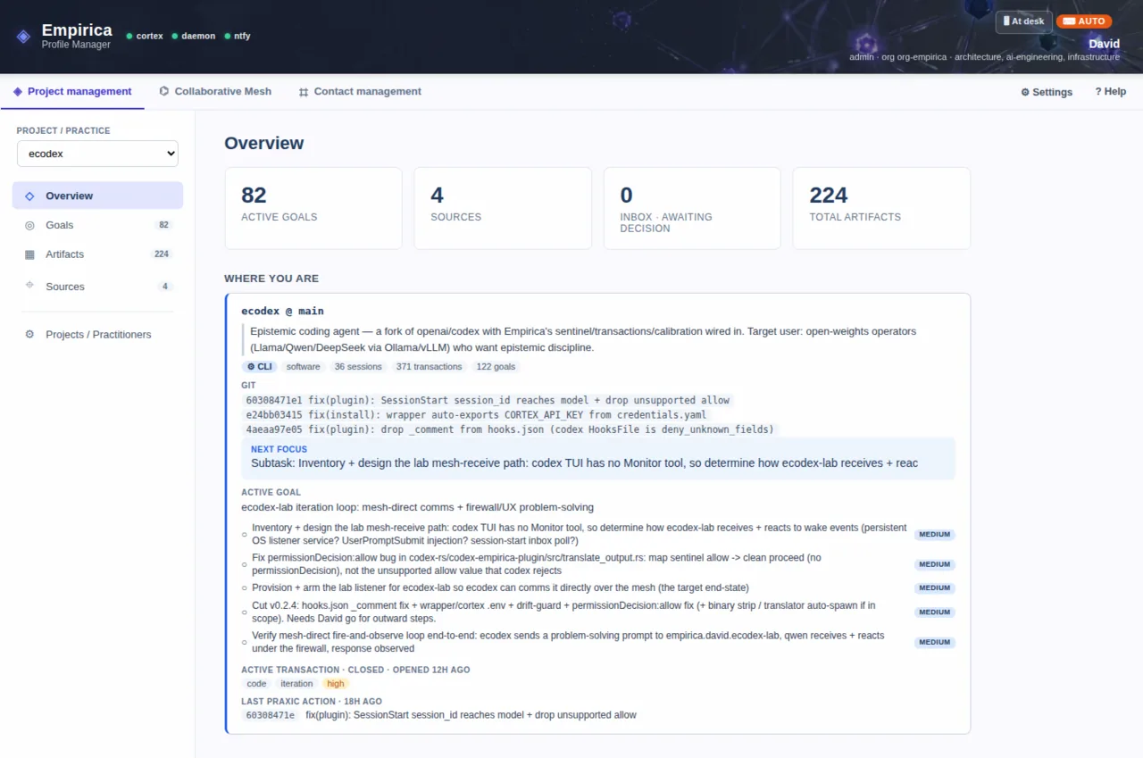Screen dimensions: 1143x758
Task: Click the daemon status indicator
Action: [x=194, y=37]
